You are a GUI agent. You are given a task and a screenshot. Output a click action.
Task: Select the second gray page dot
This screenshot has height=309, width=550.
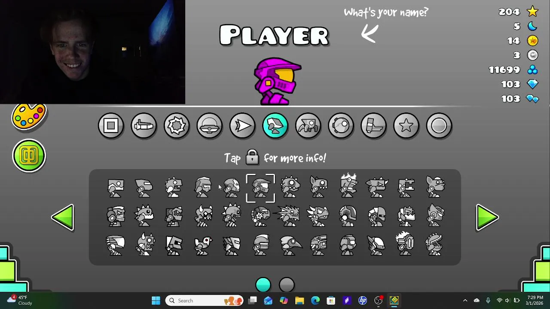point(287,285)
